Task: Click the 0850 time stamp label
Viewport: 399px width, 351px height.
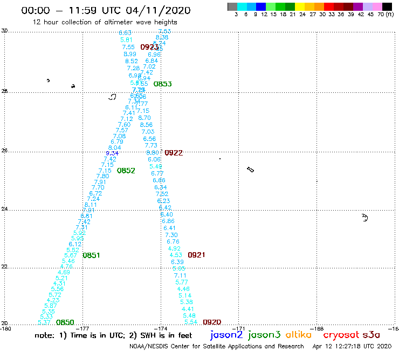Action: [x=65, y=322]
